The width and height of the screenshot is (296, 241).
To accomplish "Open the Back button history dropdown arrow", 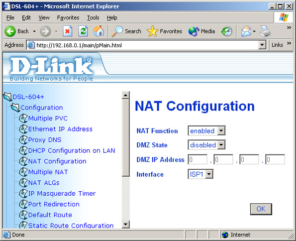I will pos(34,31).
